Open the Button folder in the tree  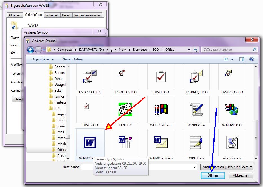tap(57, 73)
